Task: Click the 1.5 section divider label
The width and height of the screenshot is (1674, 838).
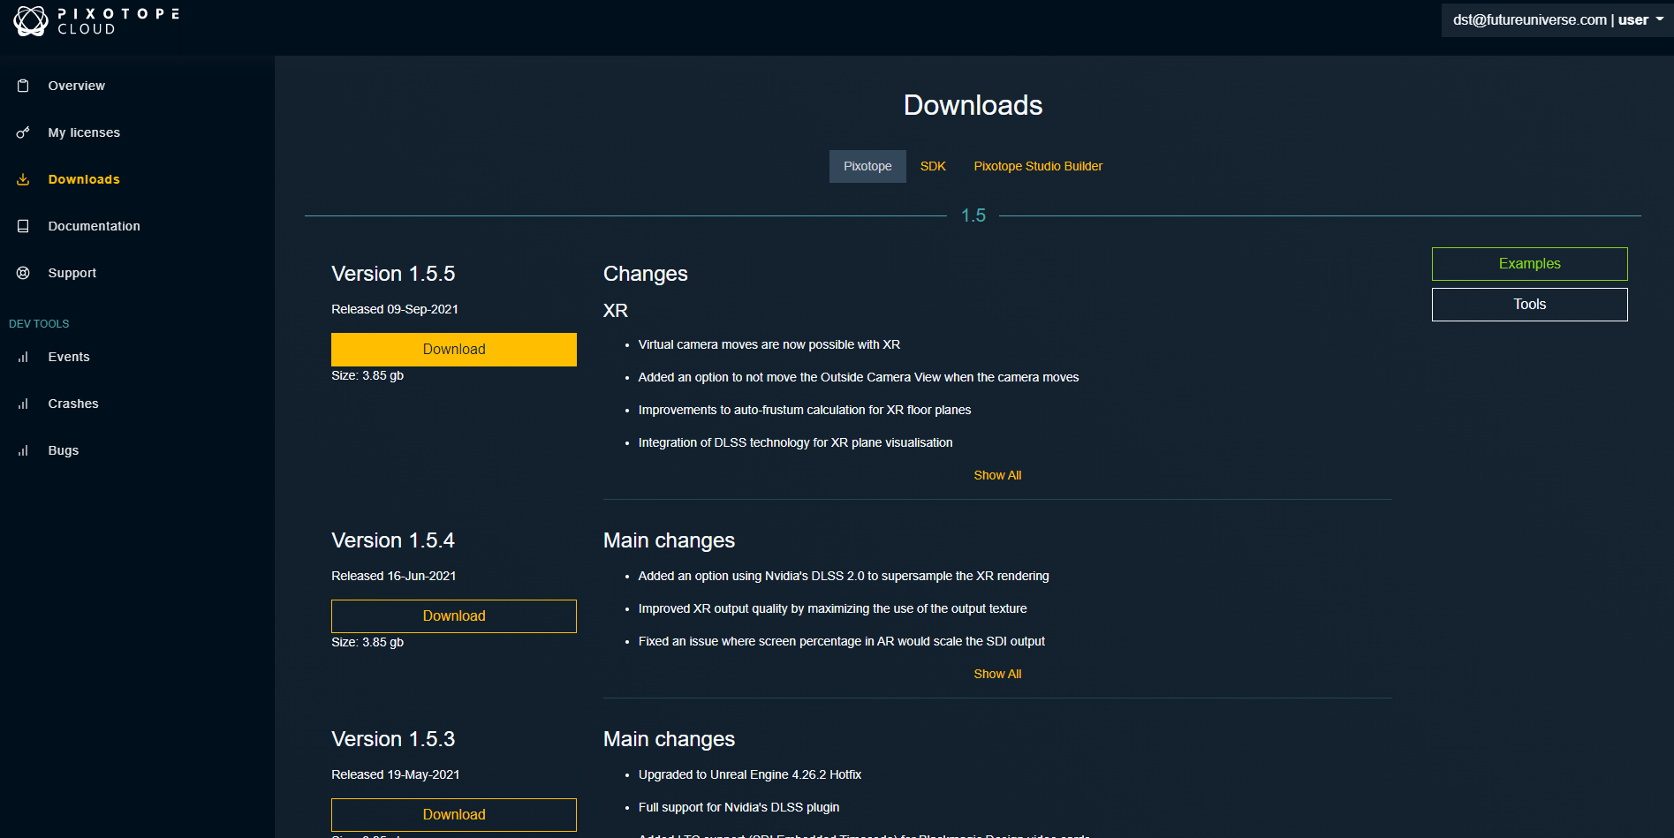Action: 973,215
